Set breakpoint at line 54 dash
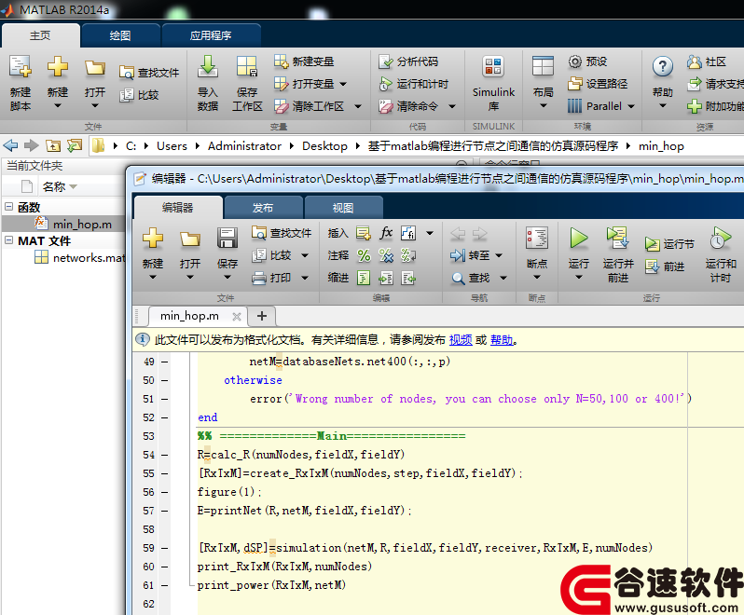The width and height of the screenshot is (744, 615). coord(164,455)
